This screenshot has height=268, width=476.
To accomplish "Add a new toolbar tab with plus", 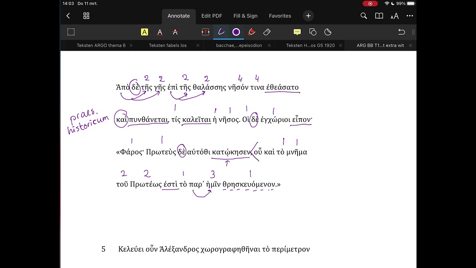I will tap(308, 16).
